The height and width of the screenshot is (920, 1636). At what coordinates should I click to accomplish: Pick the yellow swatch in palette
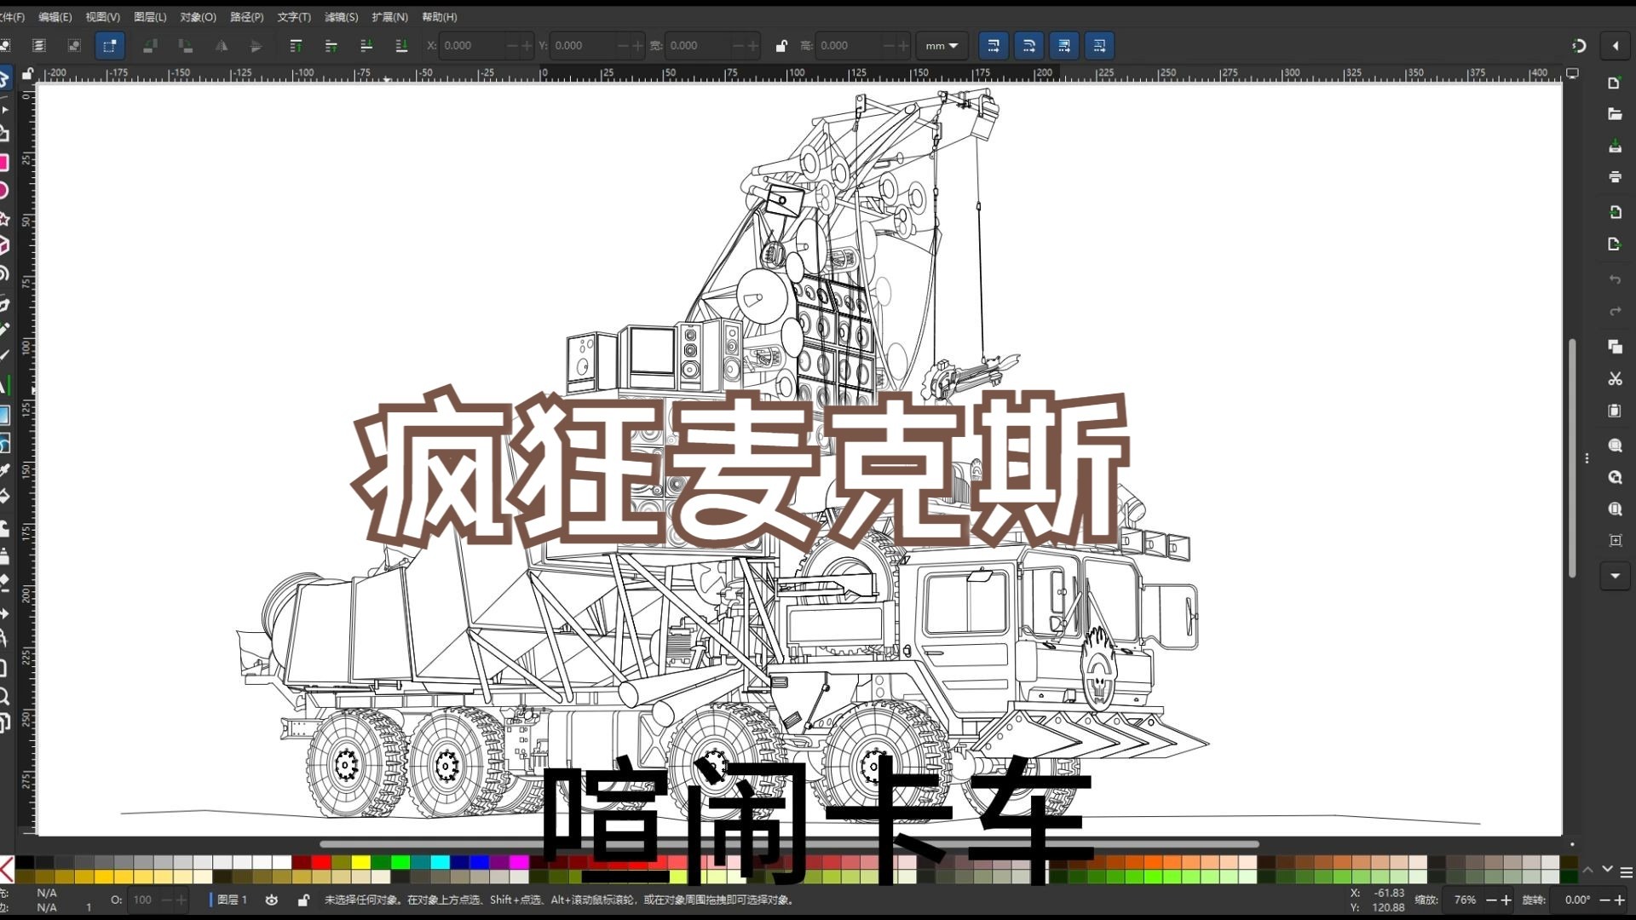361,862
